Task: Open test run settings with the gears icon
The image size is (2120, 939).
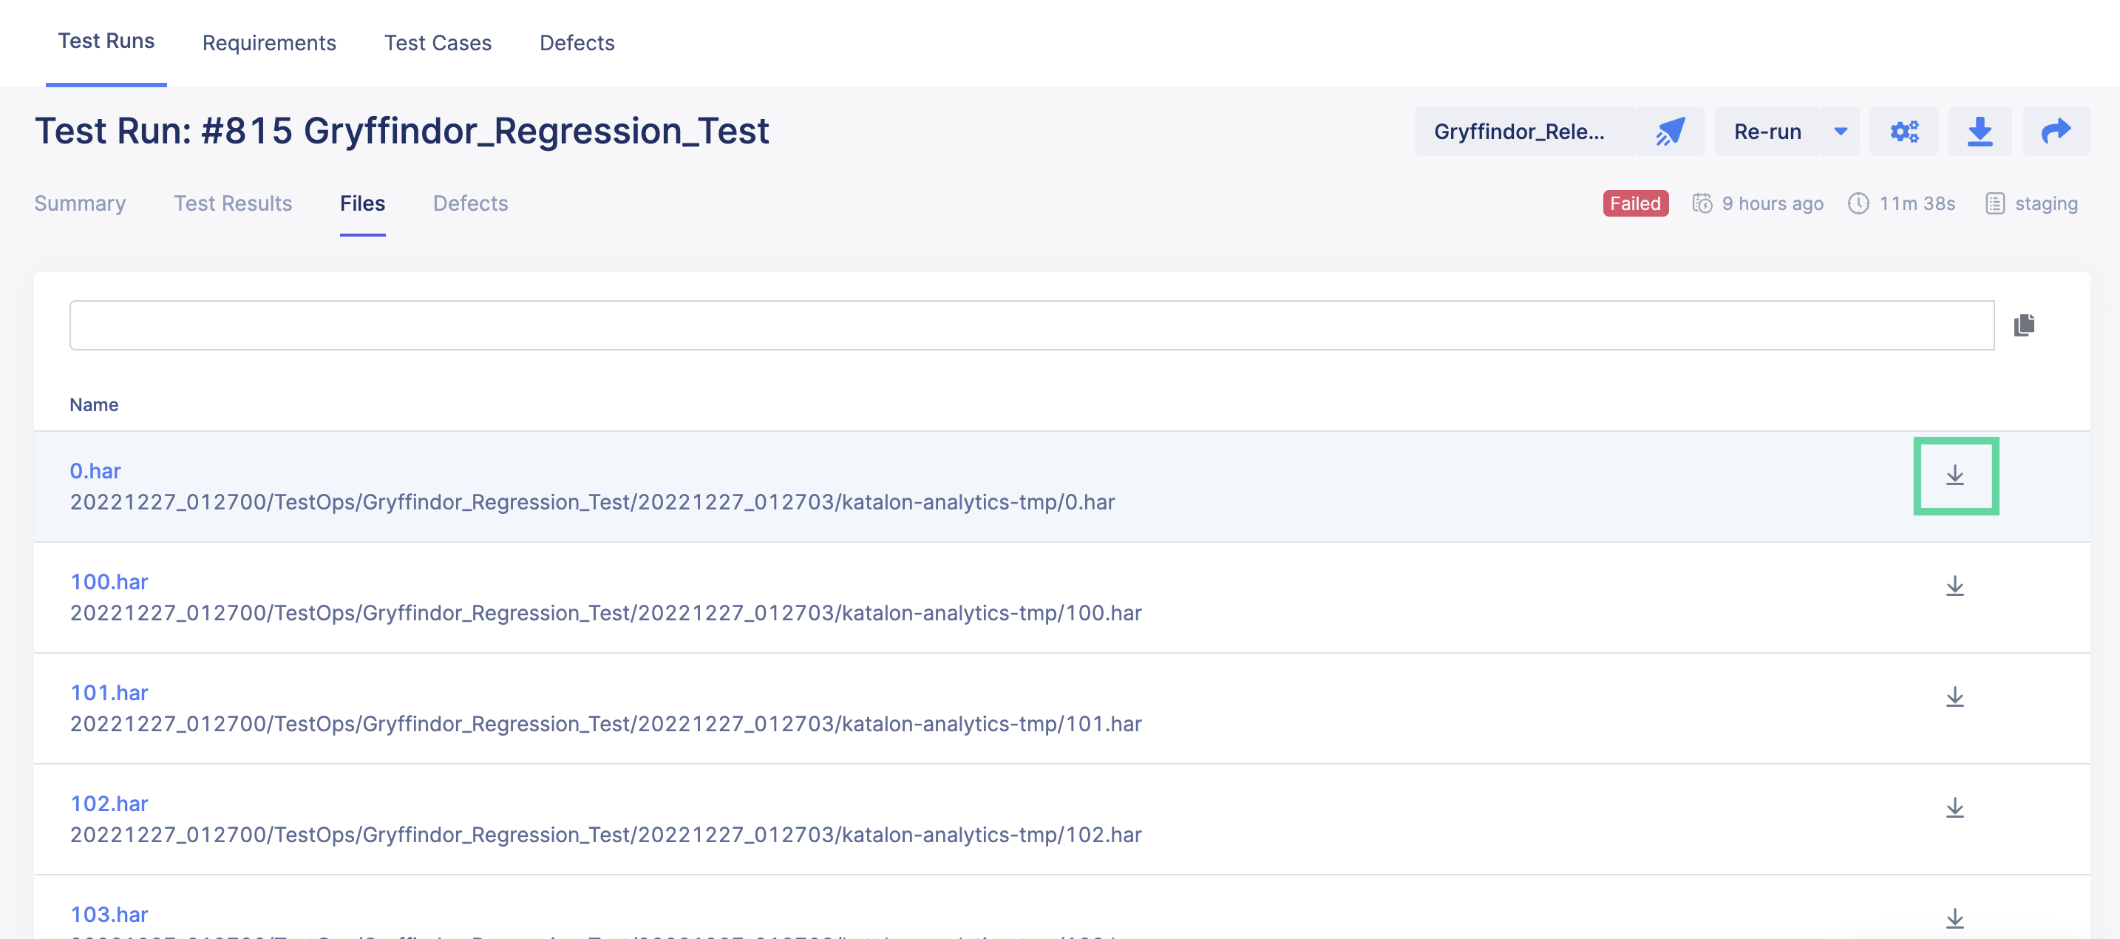Action: (x=1905, y=130)
